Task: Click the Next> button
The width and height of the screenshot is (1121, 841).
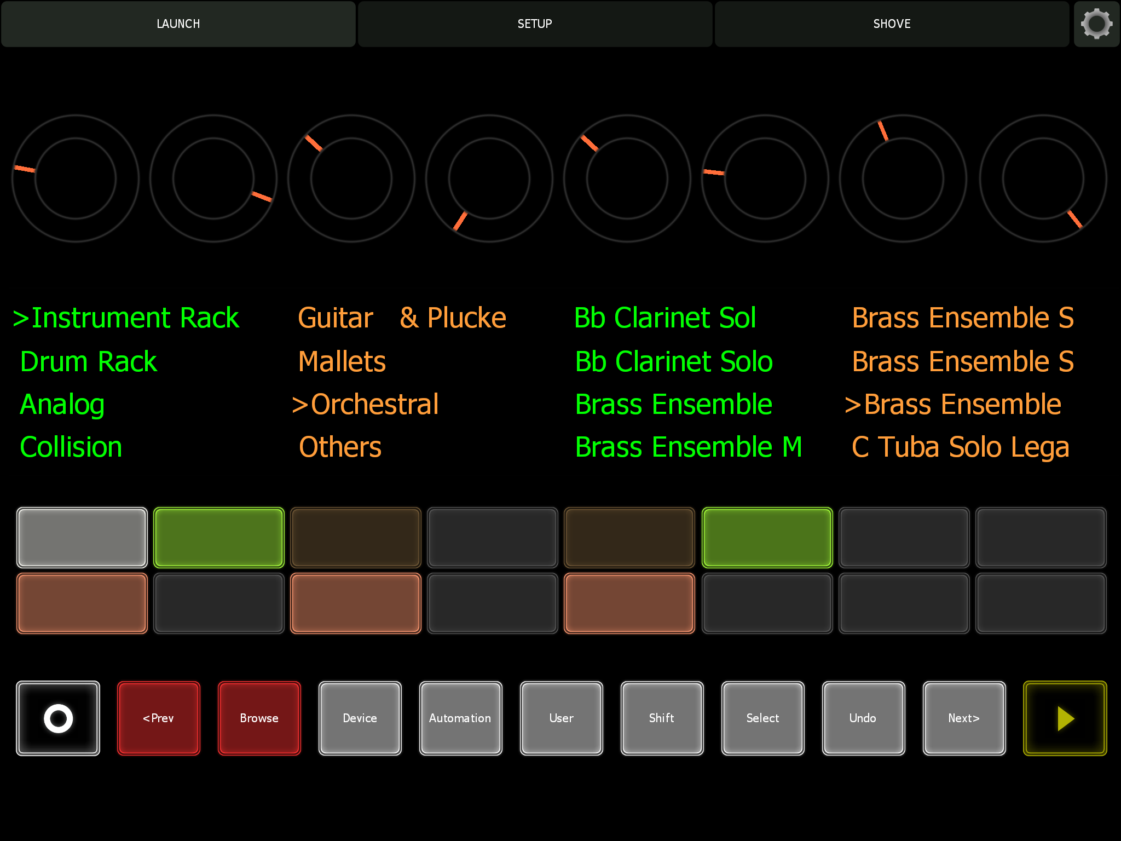Action: pyautogui.click(x=964, y=718)
